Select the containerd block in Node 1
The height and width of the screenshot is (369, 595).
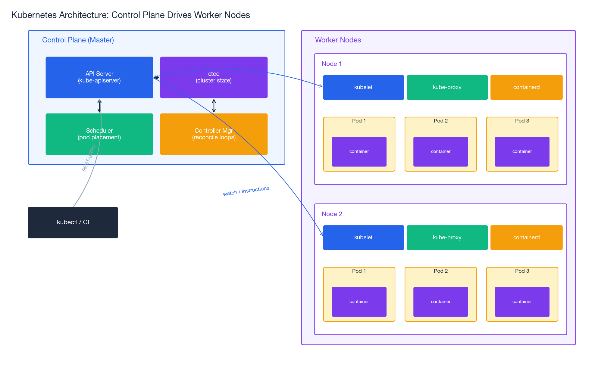tap(526, 87)
